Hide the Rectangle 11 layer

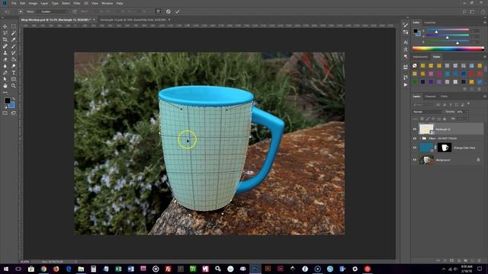[415, 129]
